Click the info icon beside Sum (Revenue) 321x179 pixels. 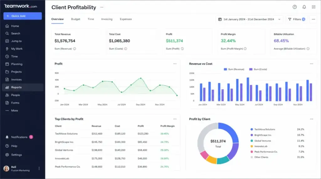[75, 49]
